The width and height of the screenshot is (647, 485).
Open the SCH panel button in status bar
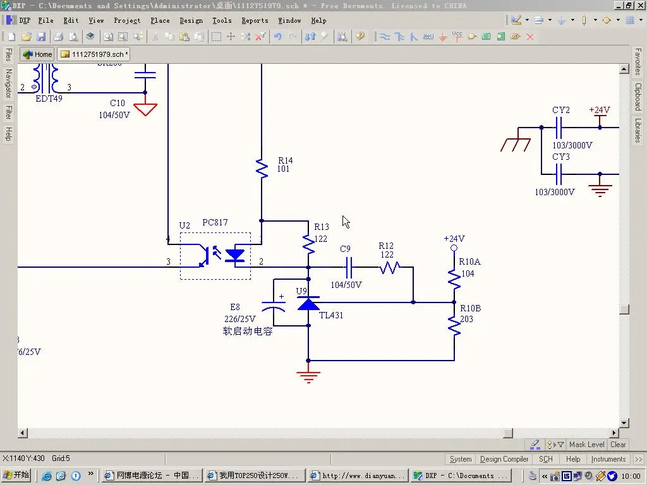pyautogui.click(x=545, y=459)
